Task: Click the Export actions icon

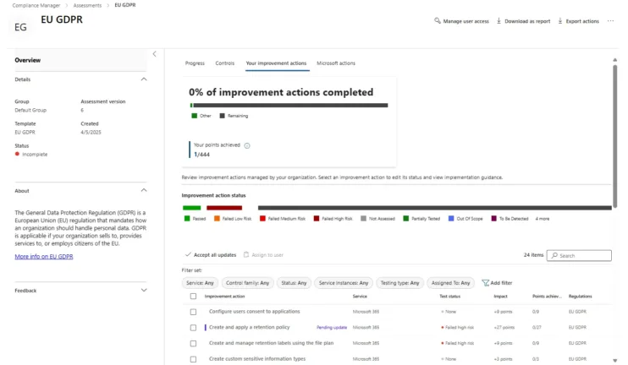Action: 560,21
